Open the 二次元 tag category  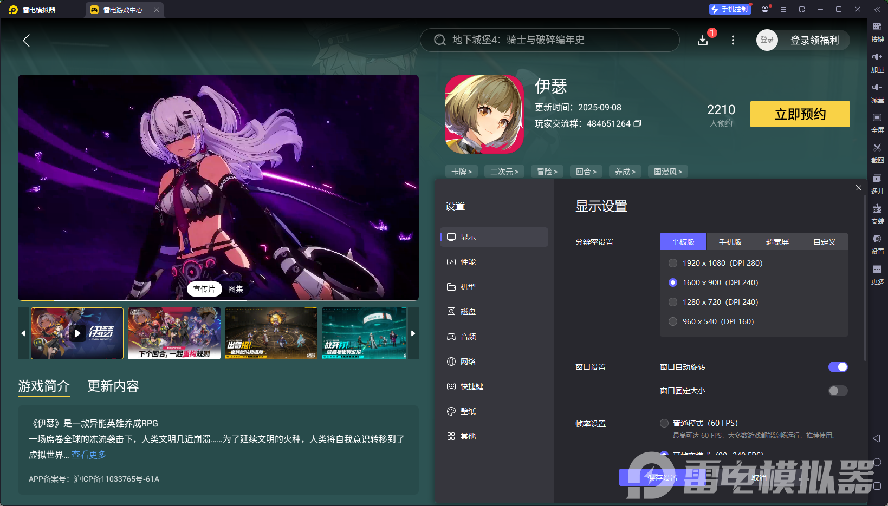504,172
